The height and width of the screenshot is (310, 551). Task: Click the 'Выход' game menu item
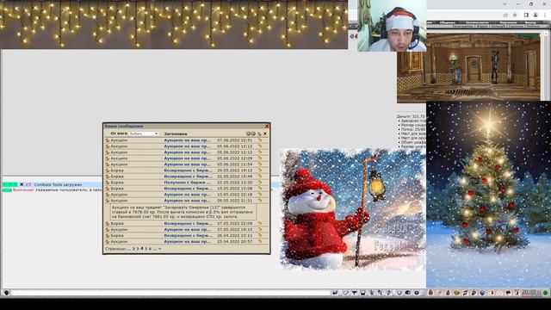530,22
